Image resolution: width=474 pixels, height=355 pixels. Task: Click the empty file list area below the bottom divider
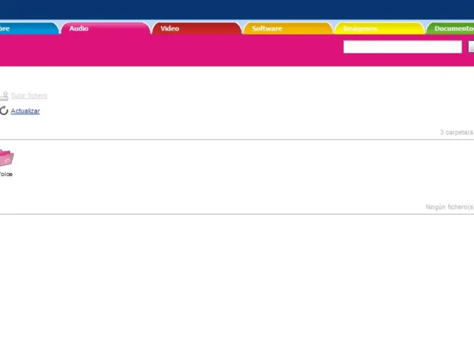tap(237, 284)
